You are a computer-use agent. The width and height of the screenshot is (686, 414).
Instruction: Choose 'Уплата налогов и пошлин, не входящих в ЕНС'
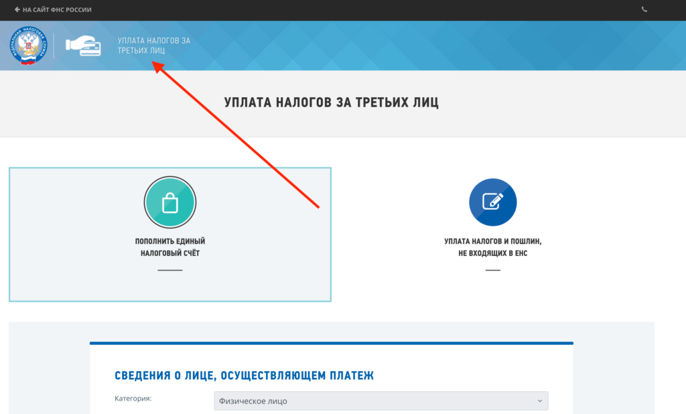tap(492, 247)
